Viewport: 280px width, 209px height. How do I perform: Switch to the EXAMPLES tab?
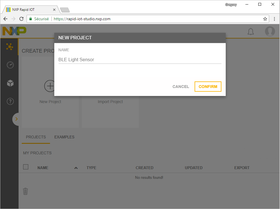64,137
